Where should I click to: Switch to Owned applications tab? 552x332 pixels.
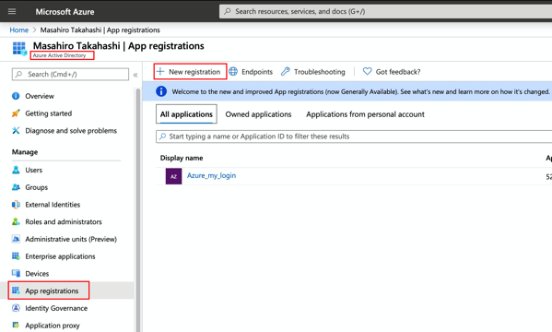pos(258,114)
